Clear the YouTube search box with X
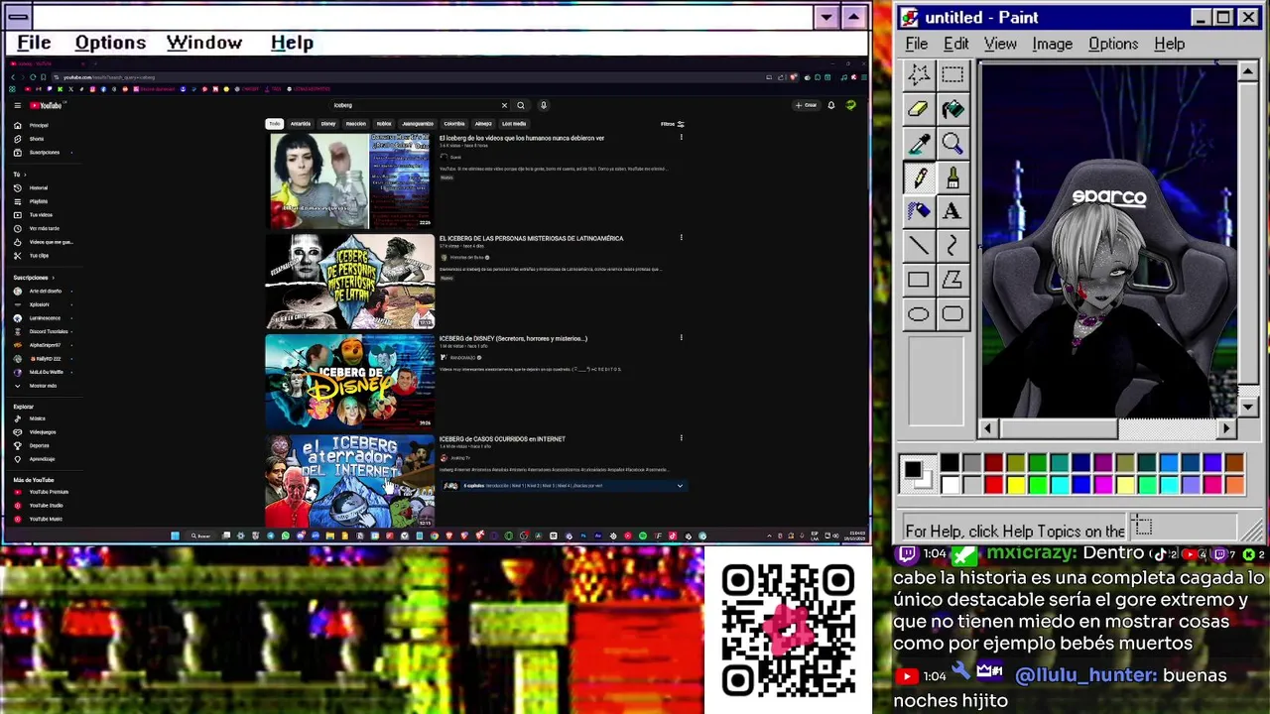 [x=504, y=105]
